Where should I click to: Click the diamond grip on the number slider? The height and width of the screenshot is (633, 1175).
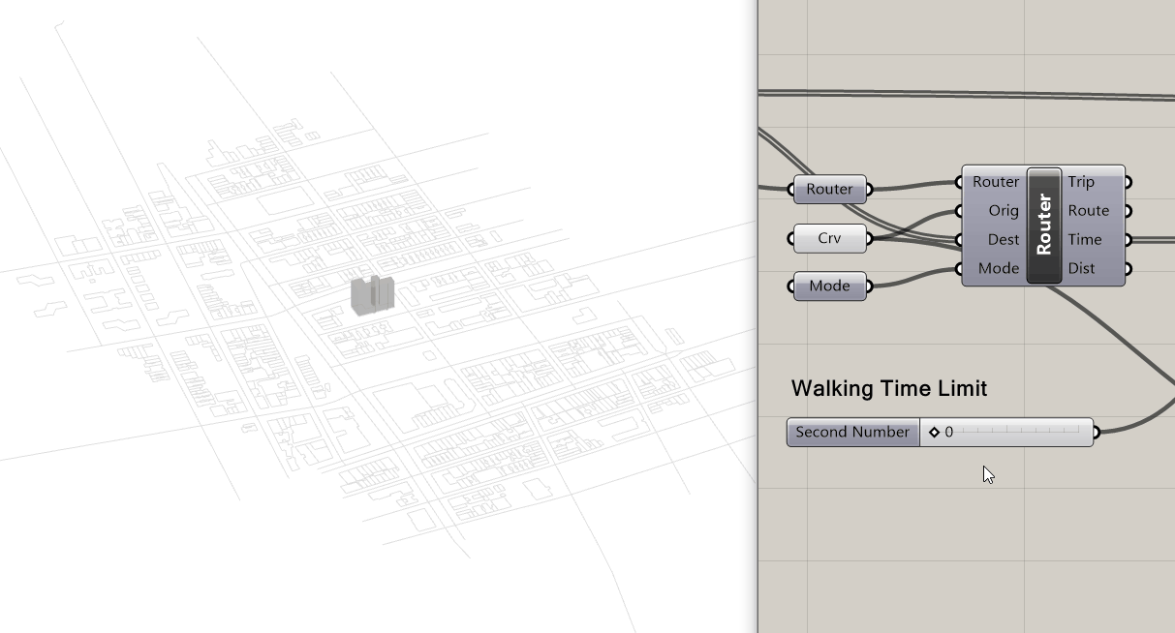coord(935,433)
